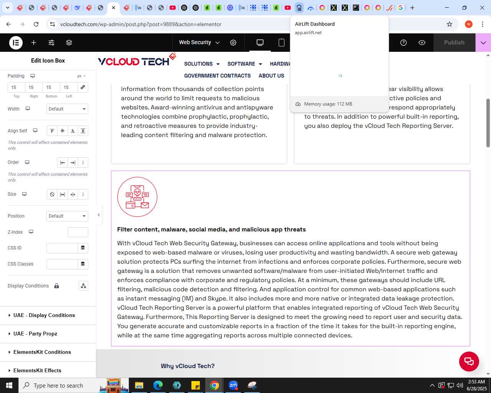Open Zoom from the taskbar

coord(233,385)
